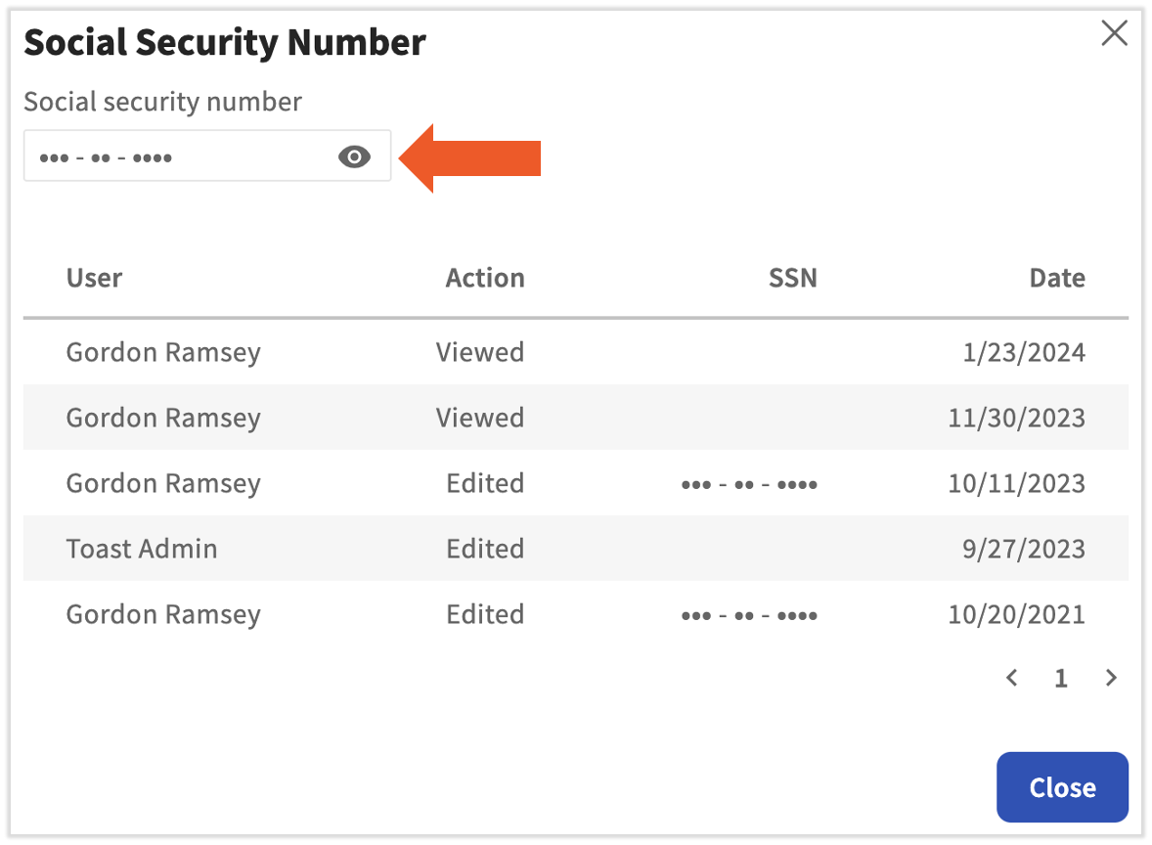Viewport: 1152px width, 845px height.
Task: Sort by the Date column header
Action: tap(1057, 278)
